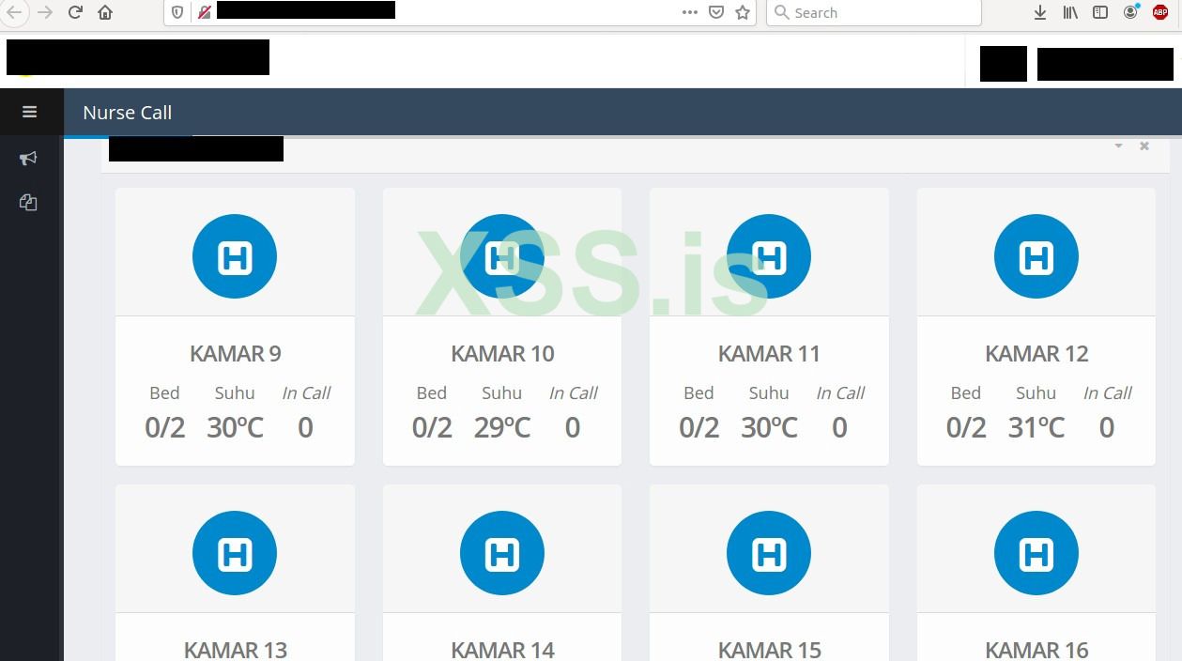Toggle the browser sidebar view
The height and width of the screenshot is (661, 1182).
click(x=1100, y=12)
